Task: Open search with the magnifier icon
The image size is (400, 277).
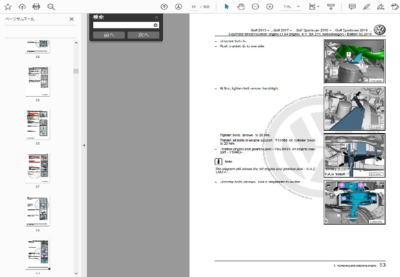Action: pyautogui.click(x=51, y=7)
